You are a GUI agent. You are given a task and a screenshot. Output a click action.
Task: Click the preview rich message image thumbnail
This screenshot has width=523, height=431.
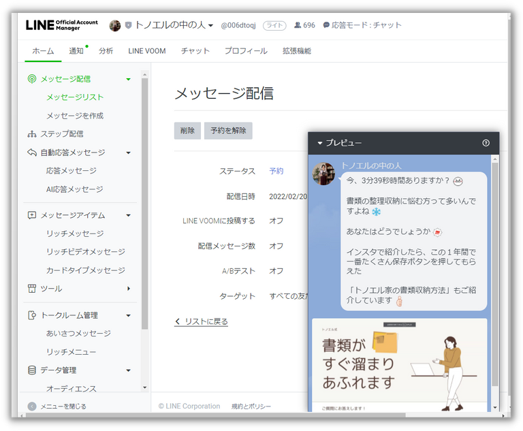click(399, 361)
